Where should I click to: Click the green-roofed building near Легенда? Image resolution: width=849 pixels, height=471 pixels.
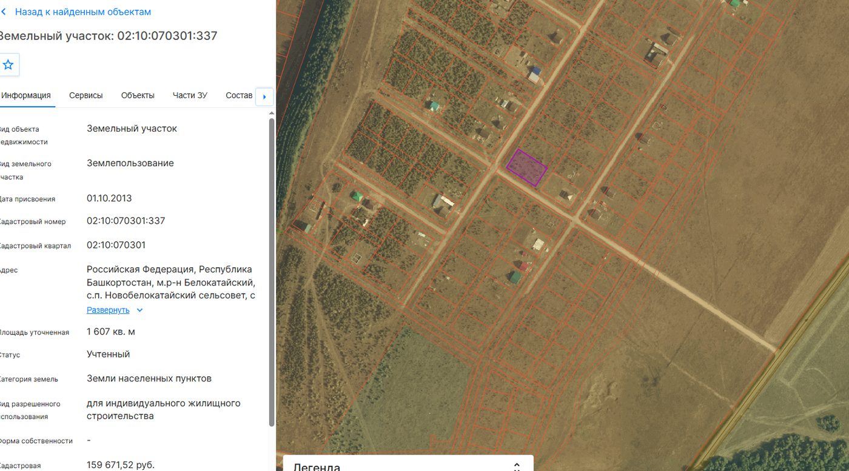[x=515, y=277]
